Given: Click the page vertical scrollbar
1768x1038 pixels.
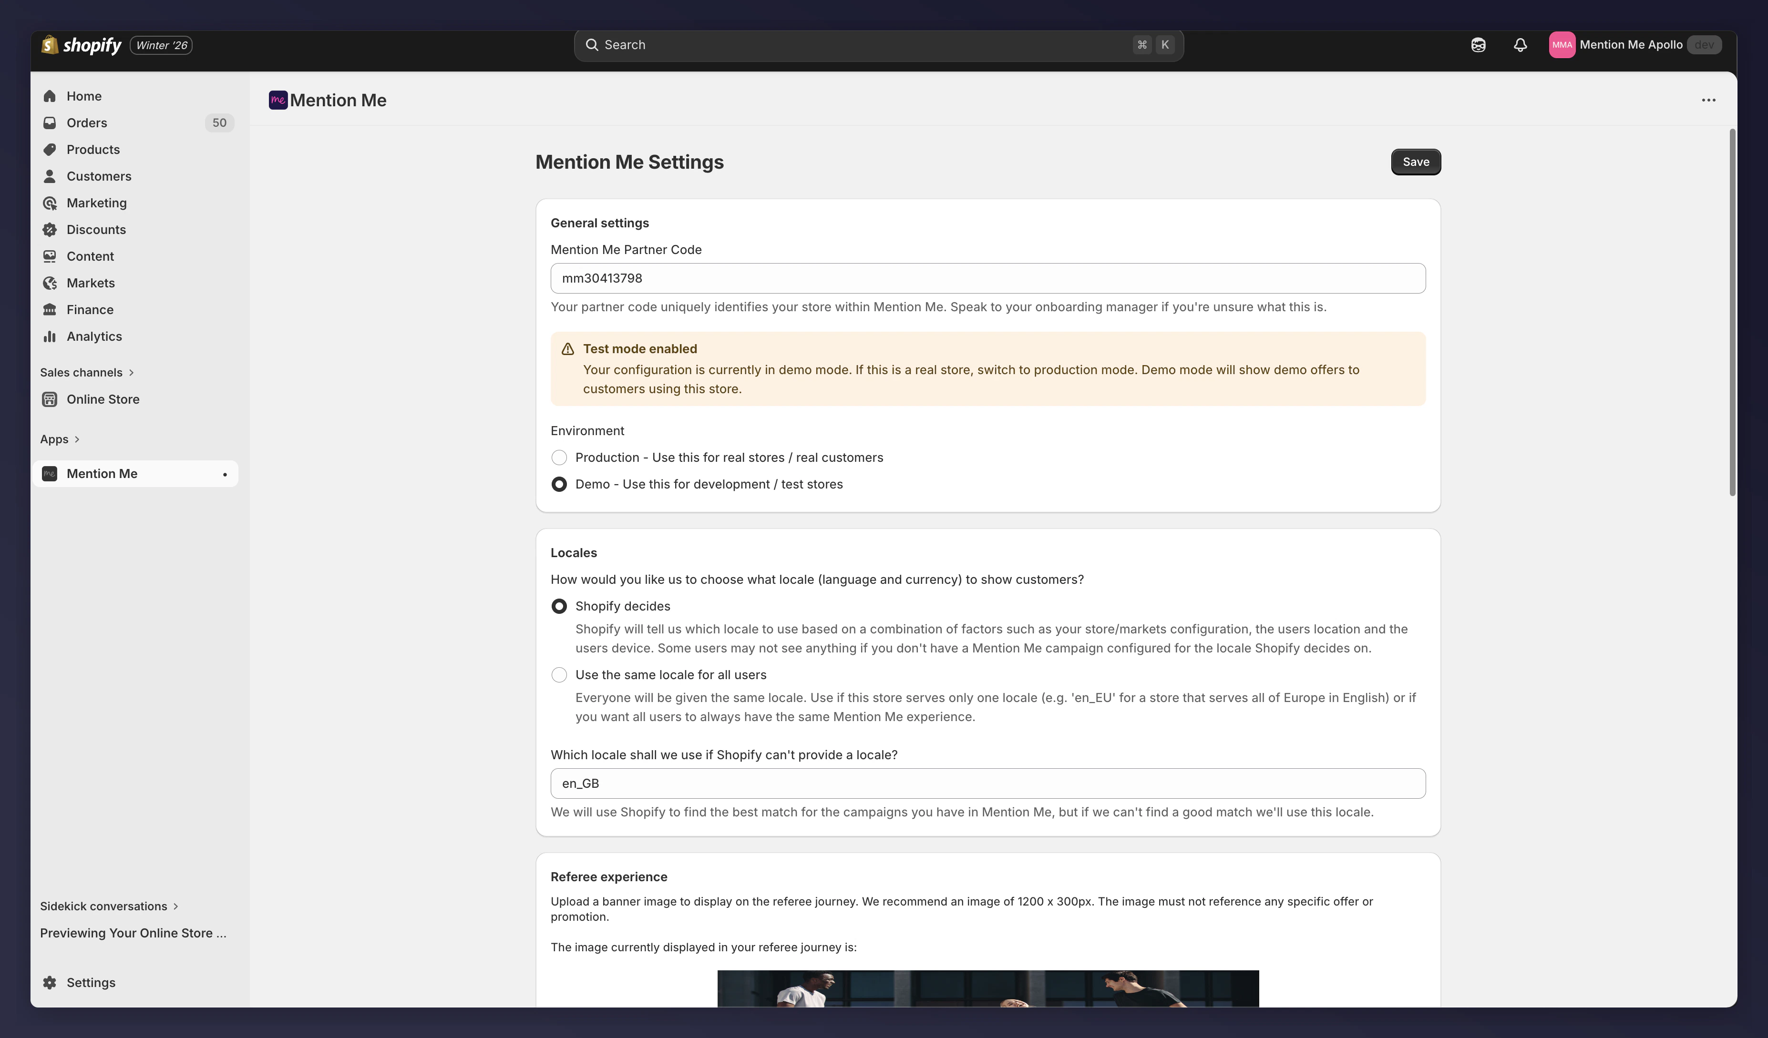Looking at the screenshot, I should click(1732, 312).
